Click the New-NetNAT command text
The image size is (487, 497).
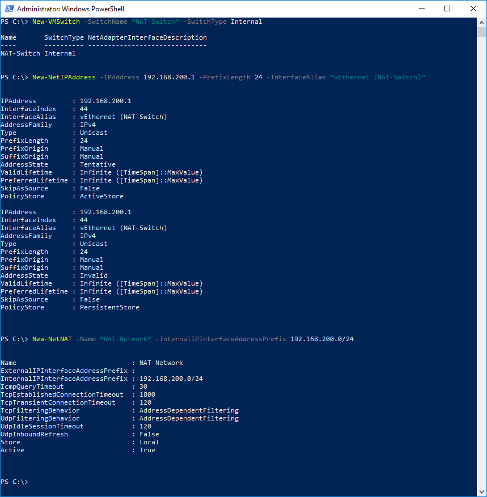pos(52,339)
